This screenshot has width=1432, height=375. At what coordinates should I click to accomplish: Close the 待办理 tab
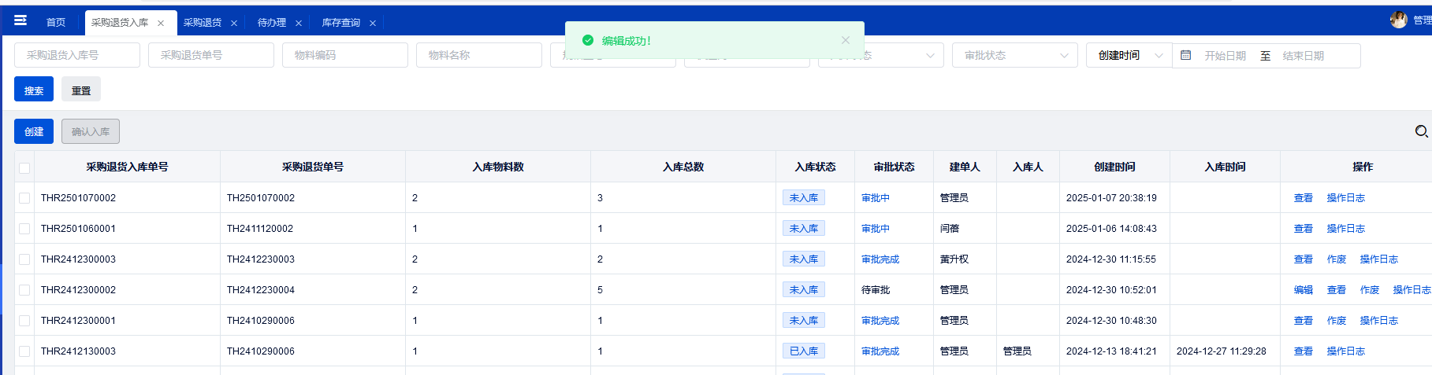[x=299, y=23]
